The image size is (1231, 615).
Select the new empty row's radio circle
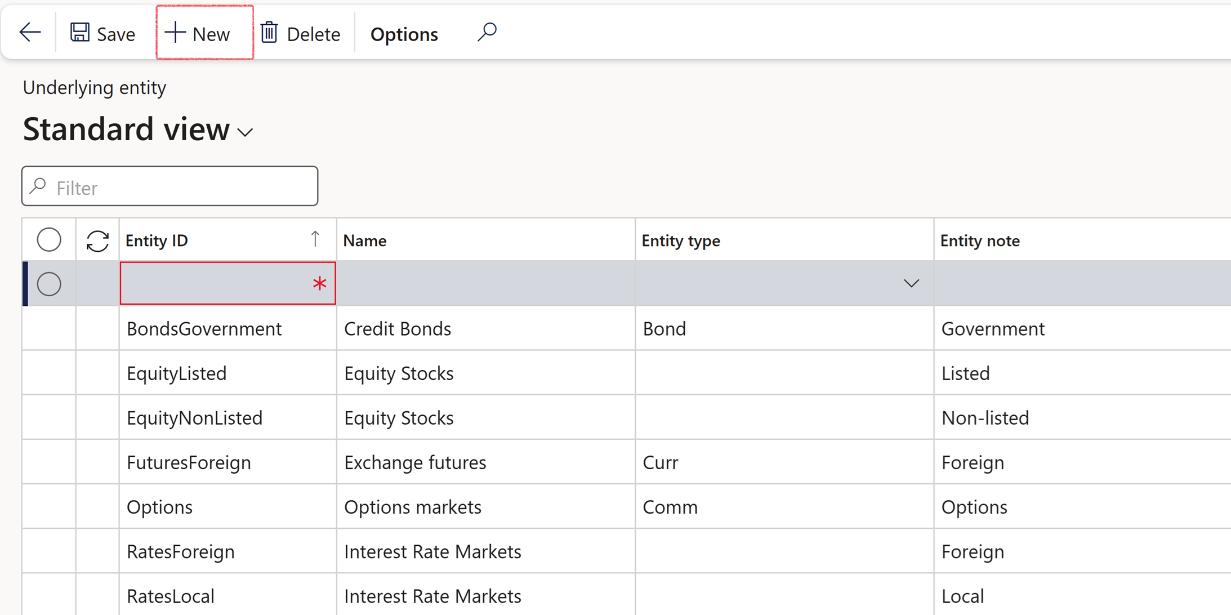click(x=49, y=284)
